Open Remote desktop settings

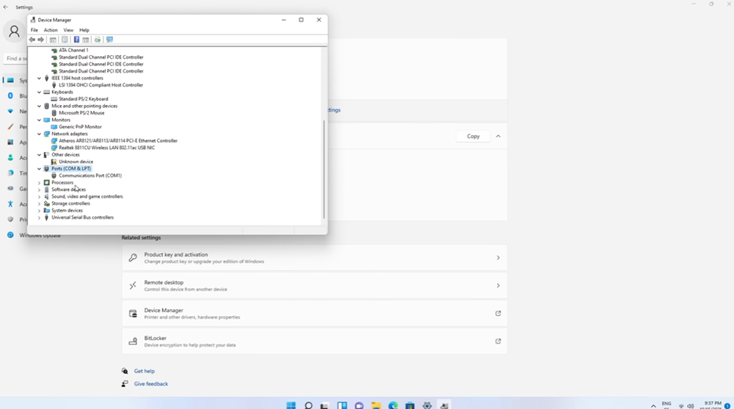(315, 286)
